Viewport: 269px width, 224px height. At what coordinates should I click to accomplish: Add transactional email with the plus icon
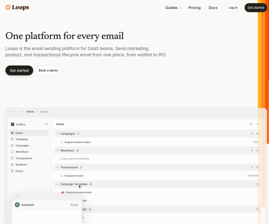(257, 167)
